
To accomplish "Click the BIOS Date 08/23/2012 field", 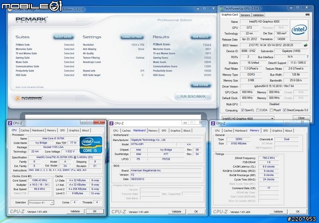I will point(165,179).
